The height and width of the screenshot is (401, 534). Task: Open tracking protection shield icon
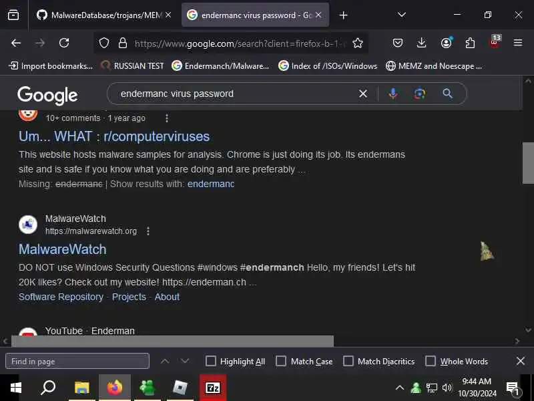pos(104,43)
